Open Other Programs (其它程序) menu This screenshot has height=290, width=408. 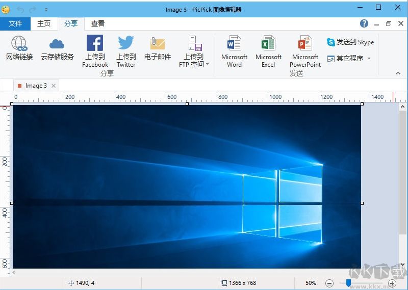click(x=349, y=58)
